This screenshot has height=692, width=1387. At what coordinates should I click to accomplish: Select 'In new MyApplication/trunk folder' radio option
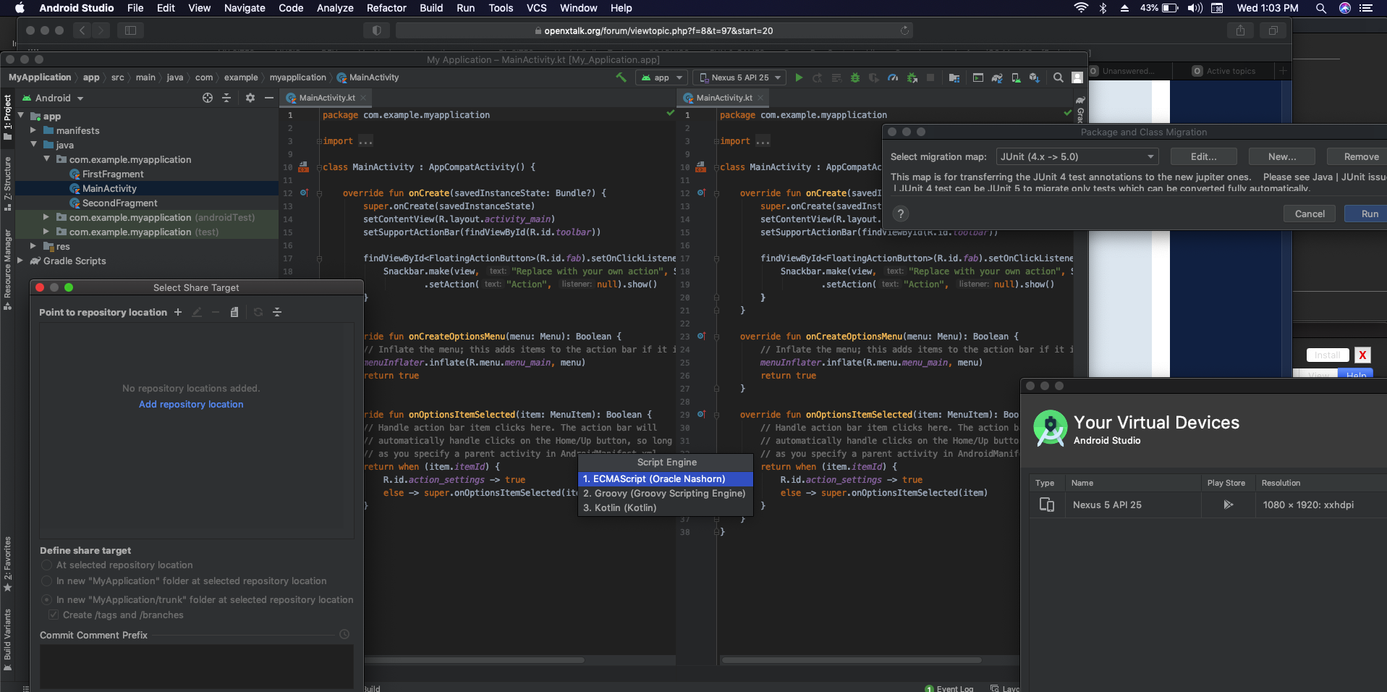(x=46, y=599)
